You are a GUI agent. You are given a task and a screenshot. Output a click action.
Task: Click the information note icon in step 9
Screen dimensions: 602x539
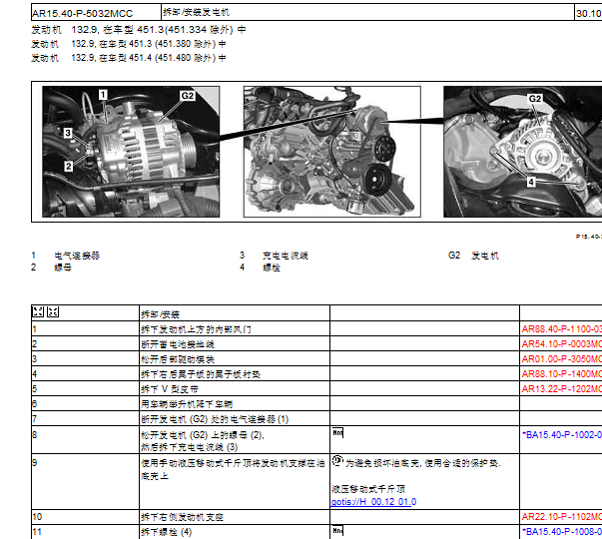tap(337, 460)
